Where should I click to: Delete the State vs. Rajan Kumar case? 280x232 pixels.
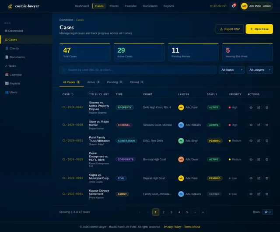(267, 125)
